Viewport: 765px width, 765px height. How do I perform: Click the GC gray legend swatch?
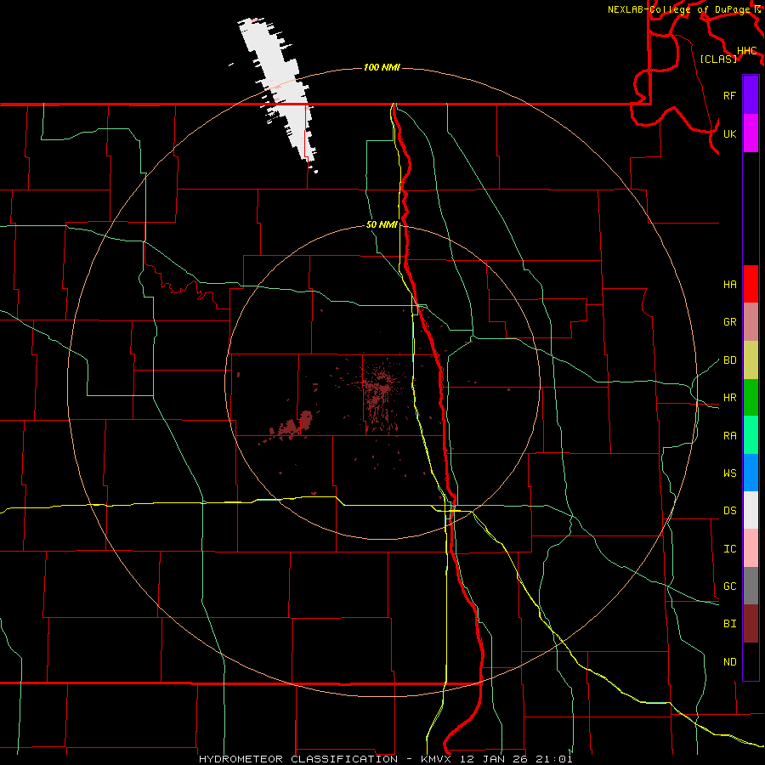click(x=751, y=586)
